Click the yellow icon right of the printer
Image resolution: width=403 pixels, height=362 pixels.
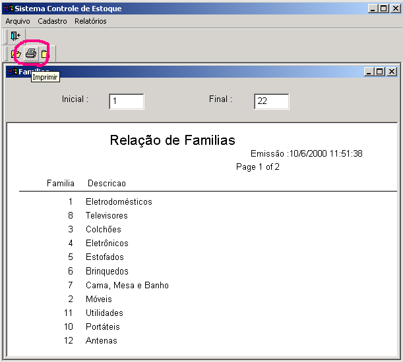pos(44,53)
